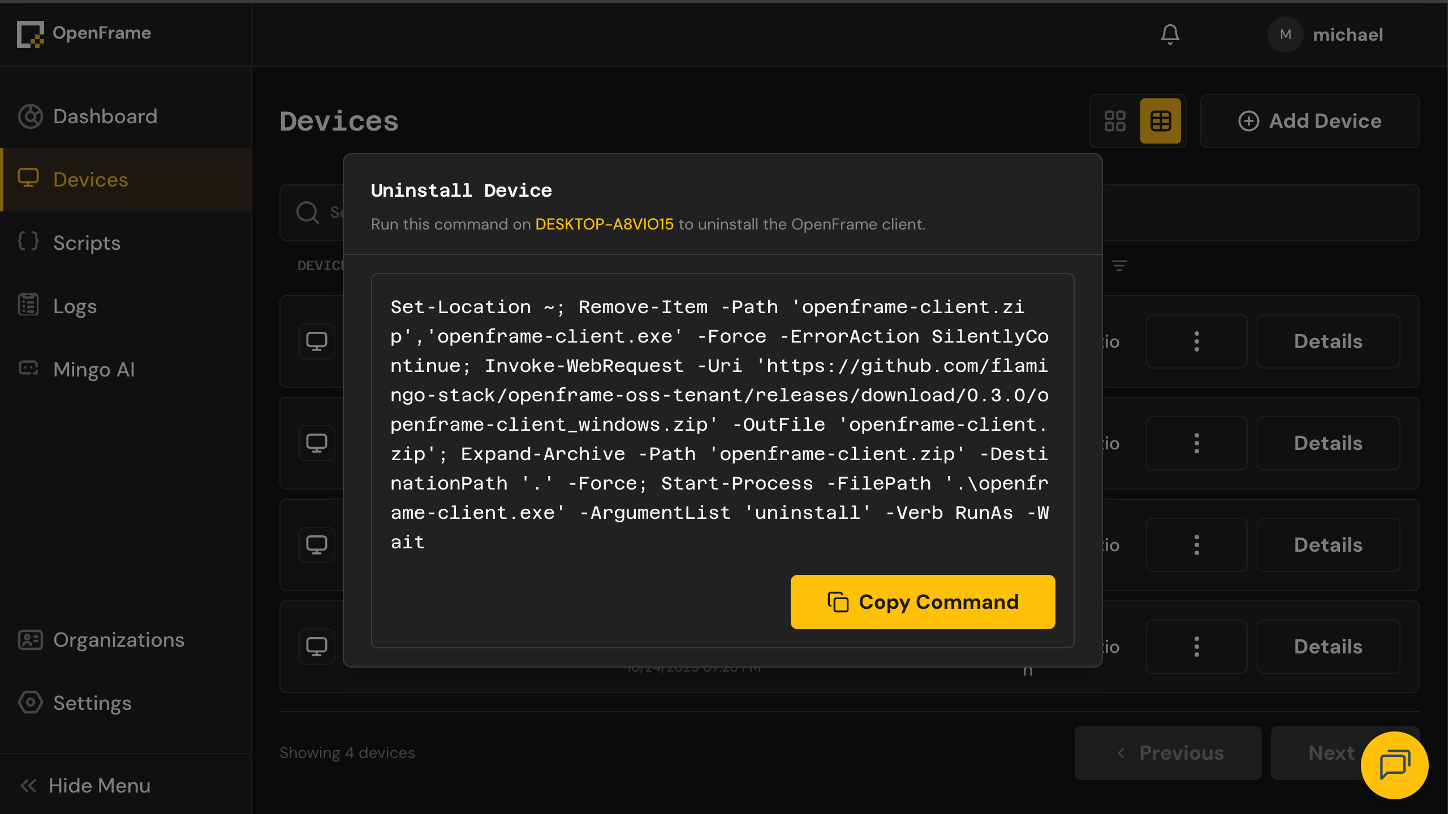Click DESKTOP-A8VIO15 device name link
Image resolution: width=1448 pixels, height=814 pixels.
[604, 224]
